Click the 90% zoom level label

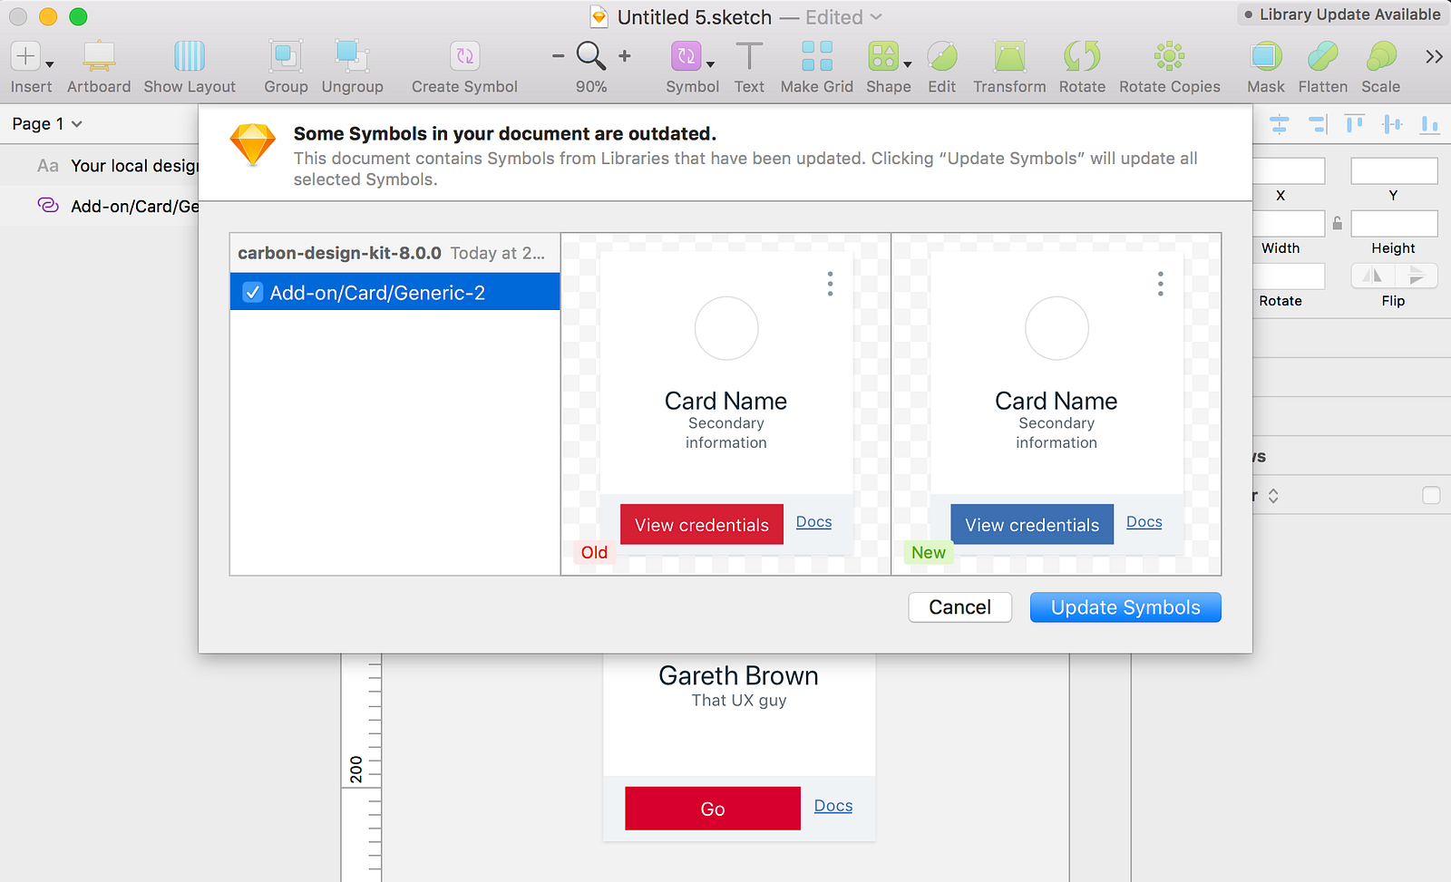(x=591, y=86)
